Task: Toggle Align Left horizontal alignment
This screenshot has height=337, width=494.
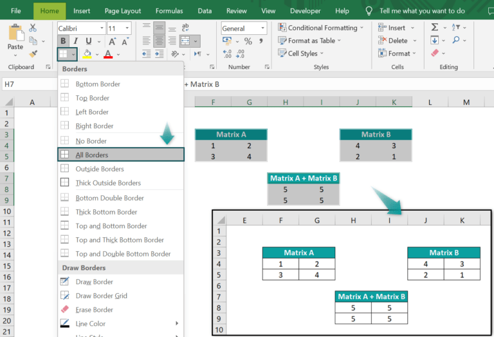Action: tap(146, 41)
